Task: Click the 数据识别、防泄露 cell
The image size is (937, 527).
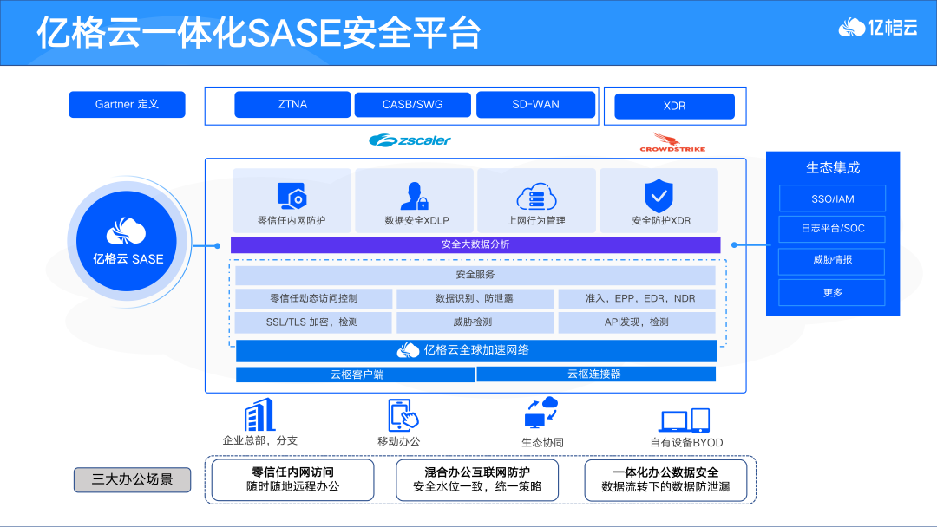Action: (x=475, y=298)
